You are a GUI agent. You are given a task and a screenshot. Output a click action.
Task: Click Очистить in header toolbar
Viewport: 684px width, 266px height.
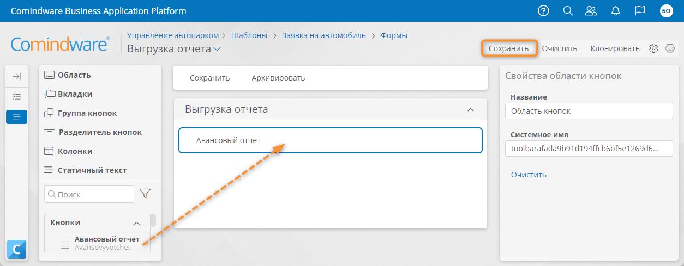[560, 48]
